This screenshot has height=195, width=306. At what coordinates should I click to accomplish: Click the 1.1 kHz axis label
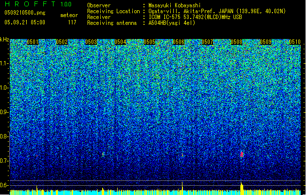(4, 63)
